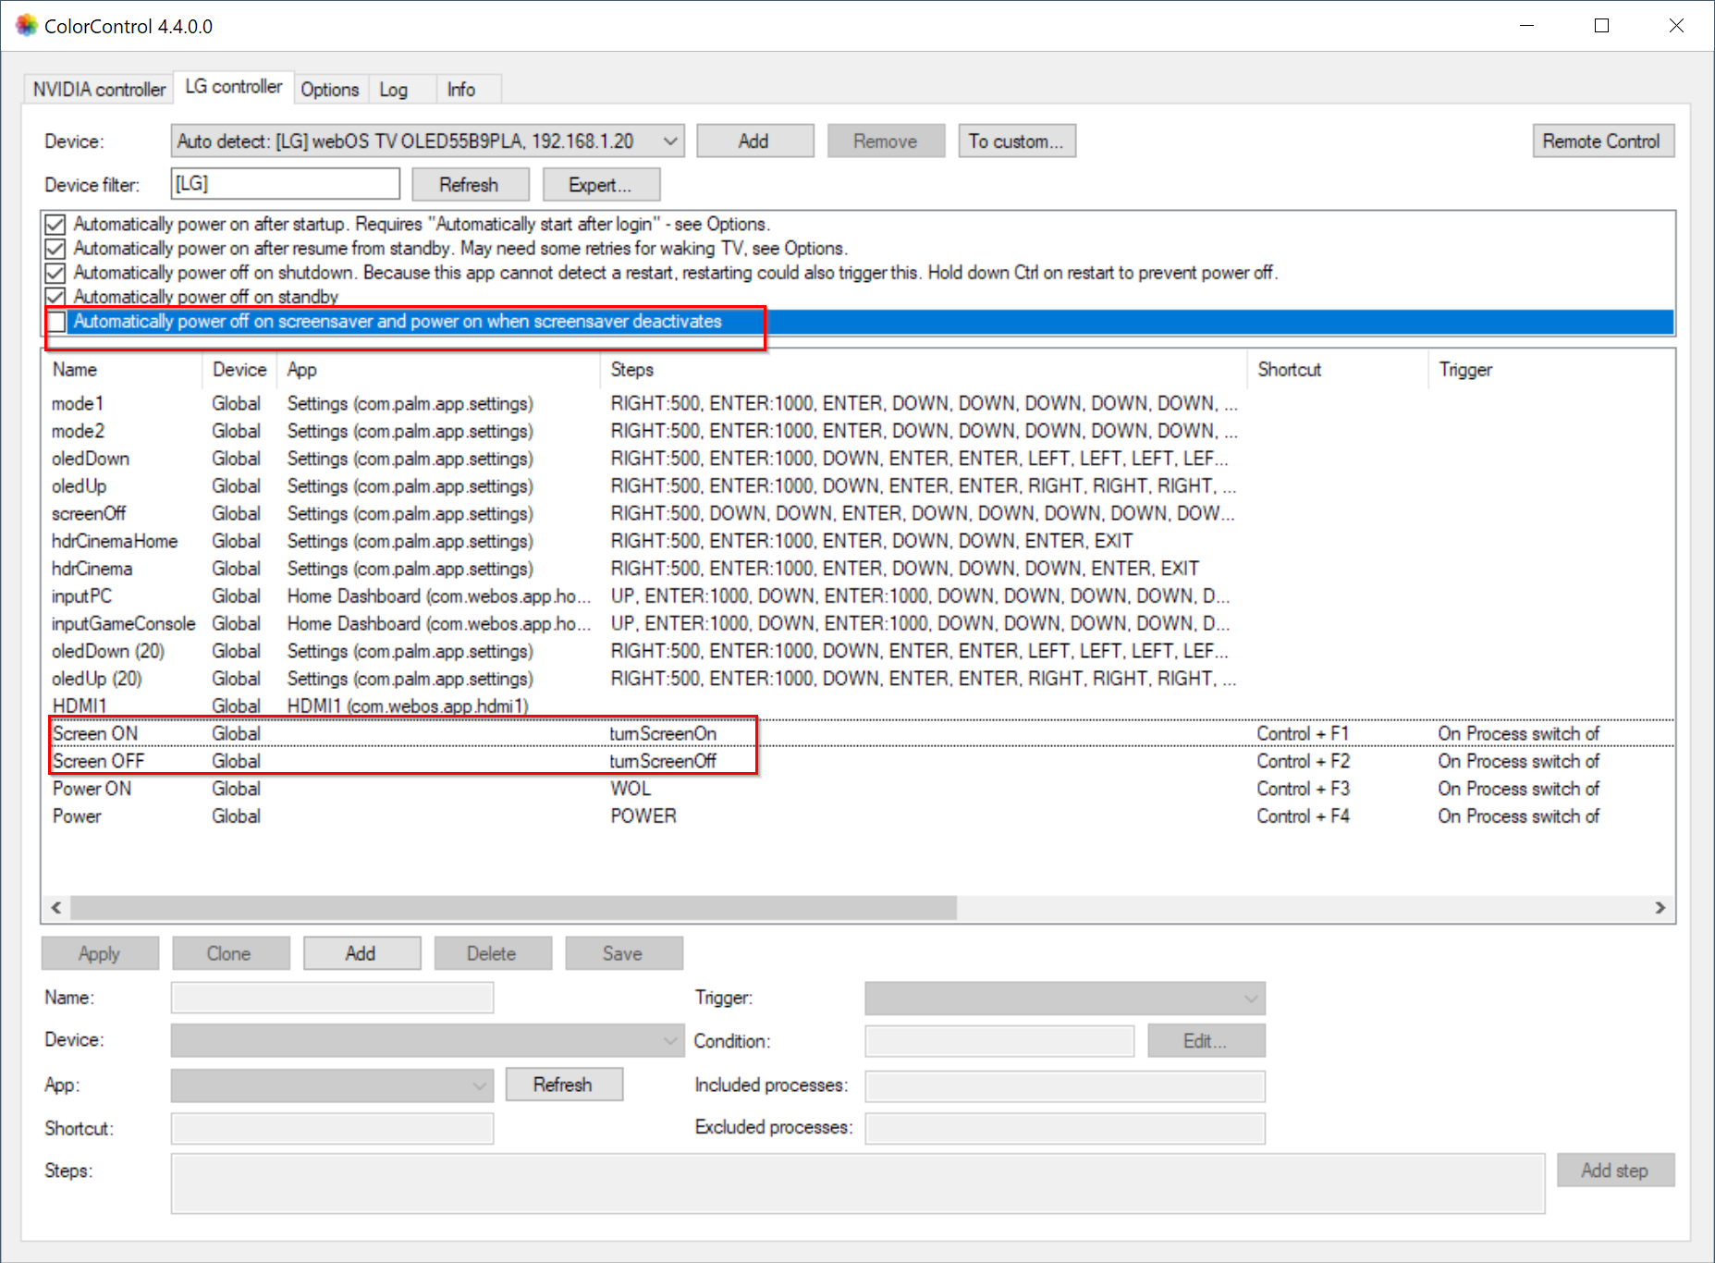This screenshot has width=1715, height=1263.
Task: Select the LG controller tab
Action: click(233, 87)
